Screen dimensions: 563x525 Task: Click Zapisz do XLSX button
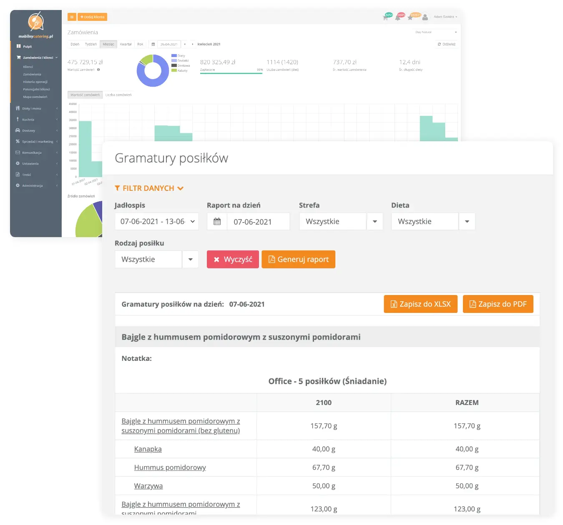420,304
